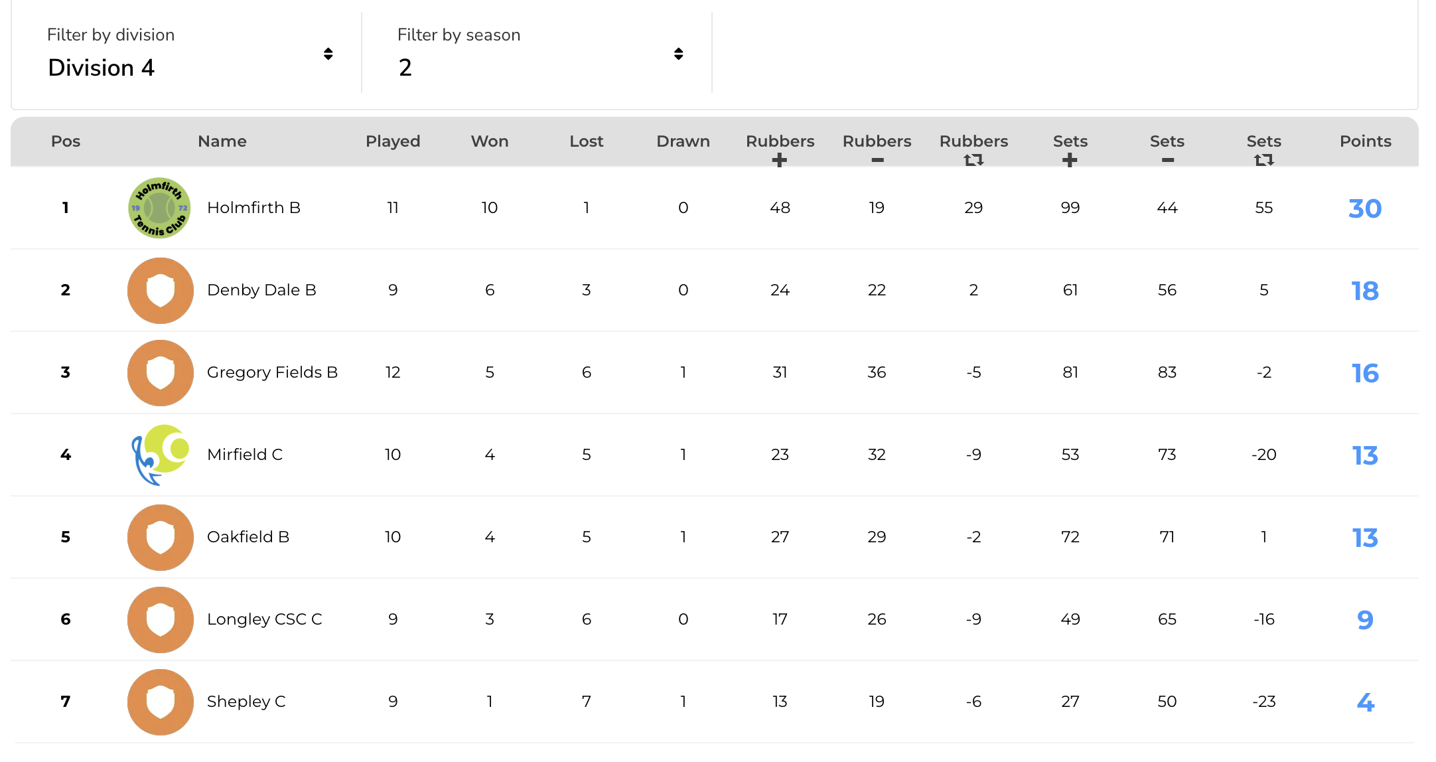Click the Points column header
The height and width of the screenshot is (762, 1436).
tap(1365, 141)
